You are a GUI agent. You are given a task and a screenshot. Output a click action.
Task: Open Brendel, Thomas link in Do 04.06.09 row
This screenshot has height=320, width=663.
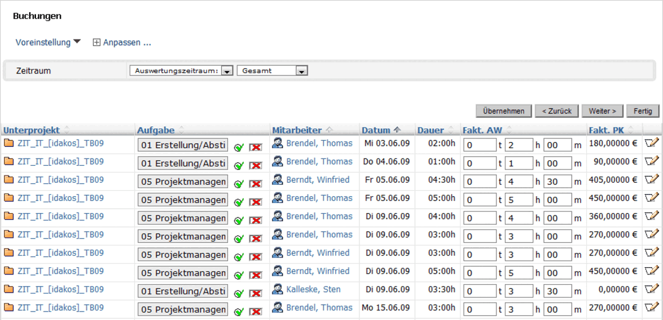[x=319, y=162]
